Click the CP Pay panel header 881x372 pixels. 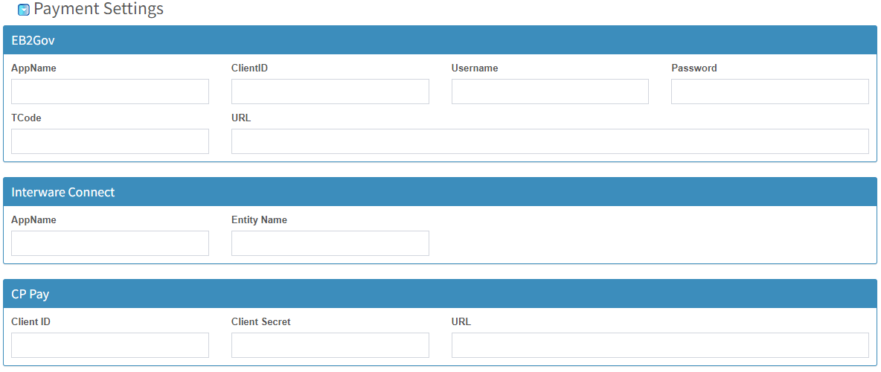[x=440, y=294]
